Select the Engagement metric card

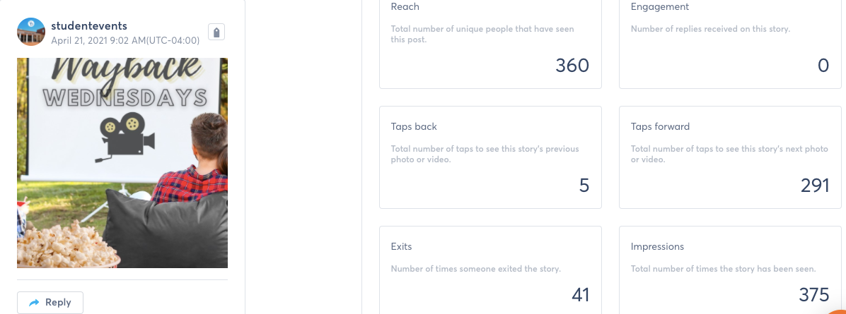click(x=730, y=42)
